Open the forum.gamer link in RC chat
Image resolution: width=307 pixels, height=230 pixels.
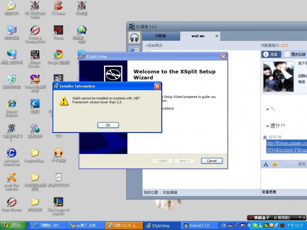(x=286, y=146)
